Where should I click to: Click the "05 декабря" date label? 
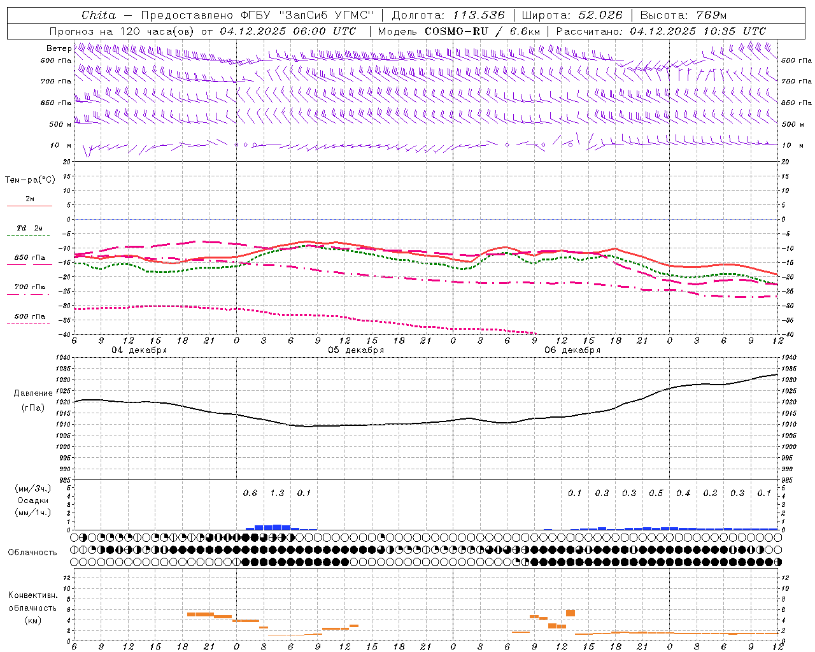click(x=356, y=350)
